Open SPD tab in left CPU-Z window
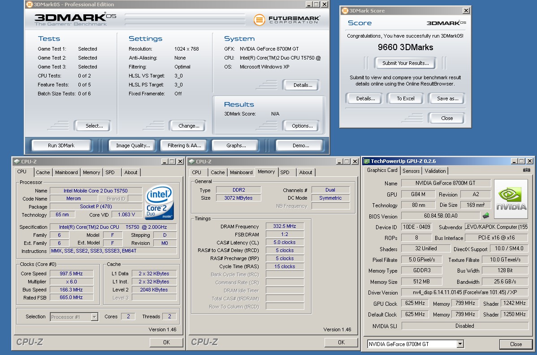Screen dimensions: 537x355 (110, 172)
